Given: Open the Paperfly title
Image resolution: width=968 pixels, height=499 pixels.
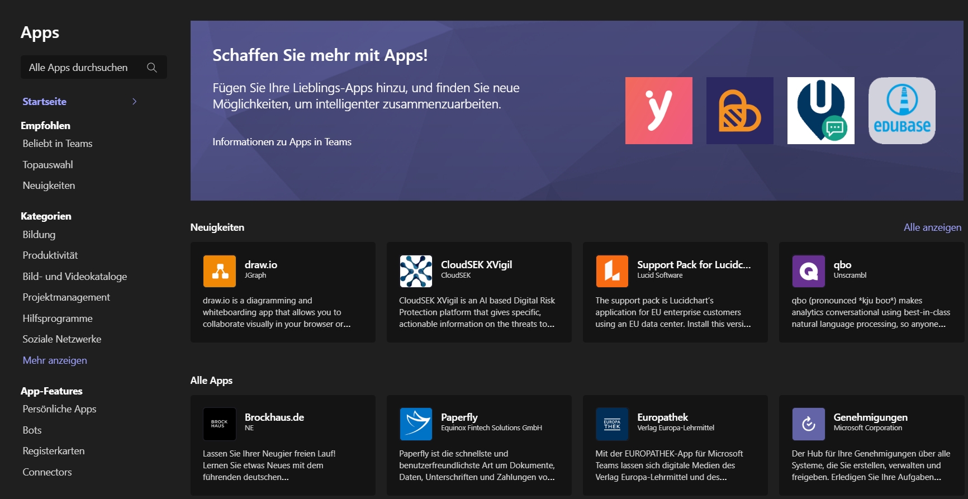Looking at the screenshot, I should (x=459, y=417).
